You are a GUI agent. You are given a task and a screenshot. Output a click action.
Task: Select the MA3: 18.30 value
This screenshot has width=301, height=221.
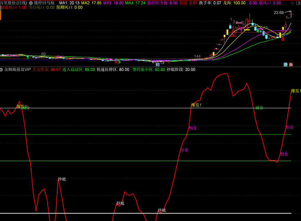coord(113,3)
